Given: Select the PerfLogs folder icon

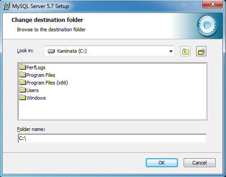Looking at the screenshot, I should (x=23, y=67).
